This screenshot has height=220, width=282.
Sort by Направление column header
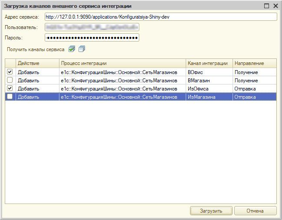click(x=254, y=64)
